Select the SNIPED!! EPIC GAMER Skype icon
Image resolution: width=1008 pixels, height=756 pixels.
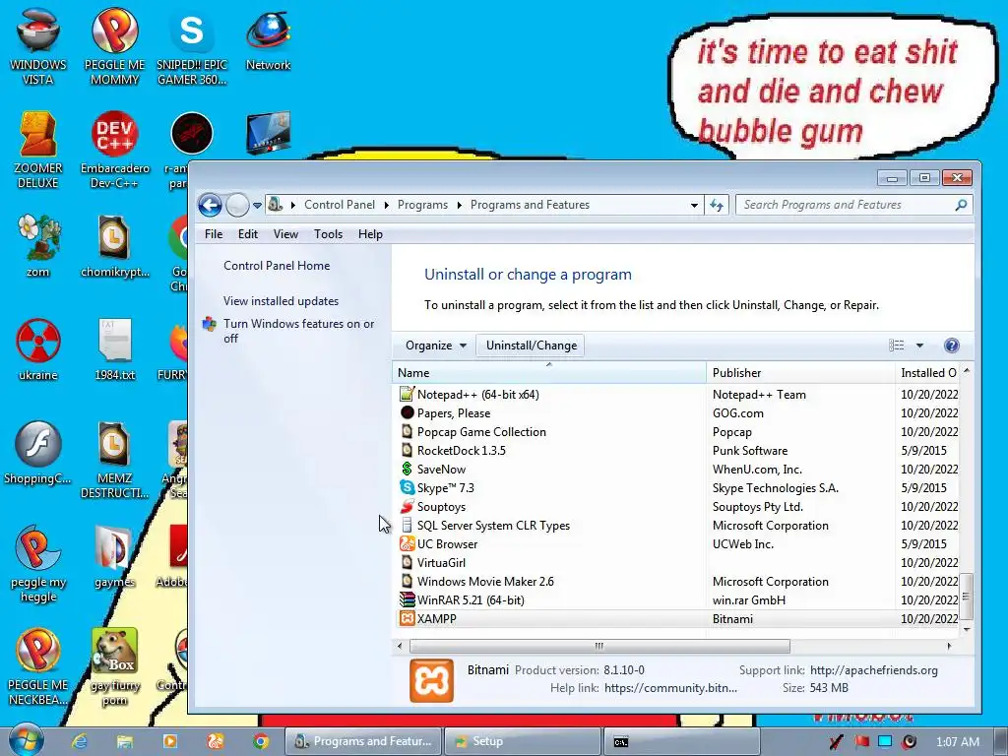[192, 48]
